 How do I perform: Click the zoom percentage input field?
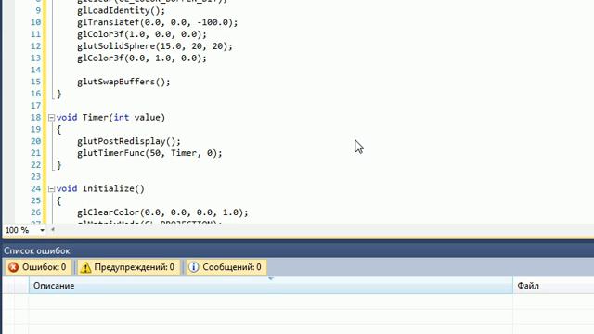pyautogui.click(x=20, y=230)
